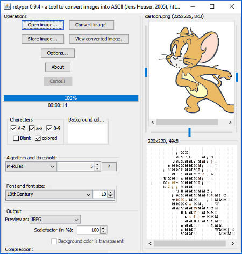Click the 100% conversion progress bar

[71, 98]
